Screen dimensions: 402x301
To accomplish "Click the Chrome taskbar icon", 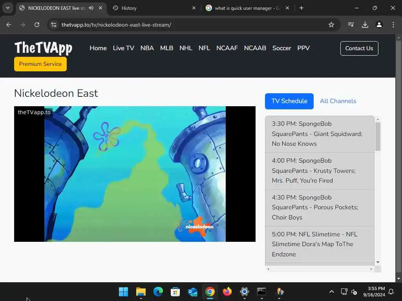I will 210,292.
